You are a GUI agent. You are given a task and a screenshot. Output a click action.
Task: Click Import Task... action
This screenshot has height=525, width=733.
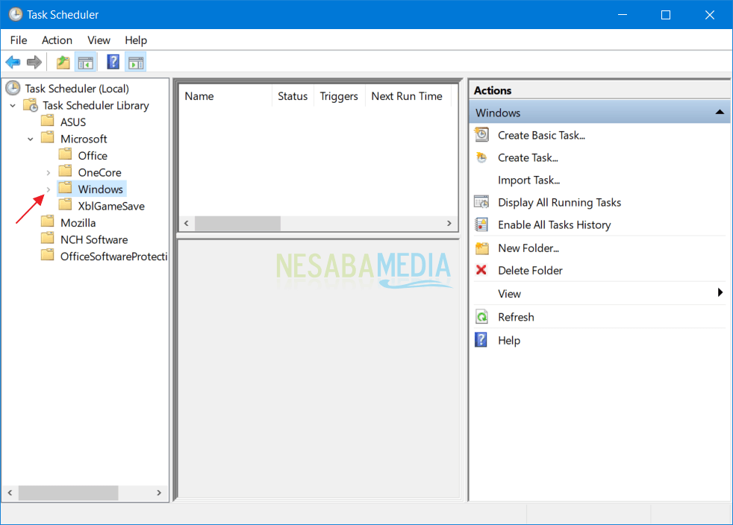point(528,180)
